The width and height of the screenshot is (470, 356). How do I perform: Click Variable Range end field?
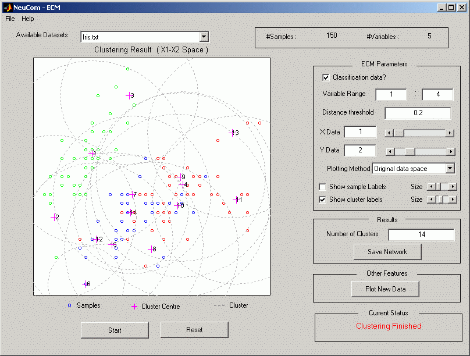[x=437, y=94]
